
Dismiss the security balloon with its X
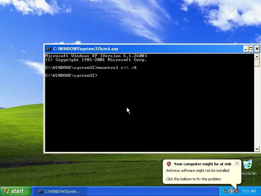237,163
